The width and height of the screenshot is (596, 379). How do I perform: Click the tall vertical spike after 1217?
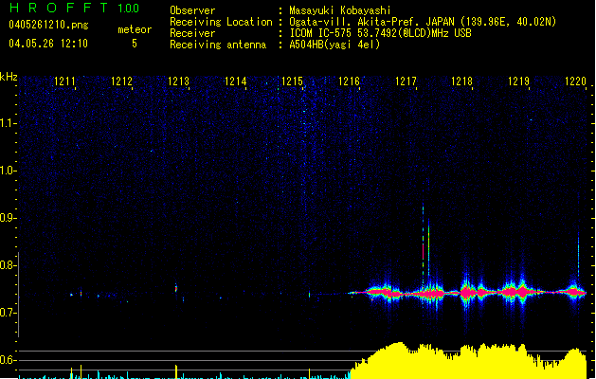click(423, 247)
